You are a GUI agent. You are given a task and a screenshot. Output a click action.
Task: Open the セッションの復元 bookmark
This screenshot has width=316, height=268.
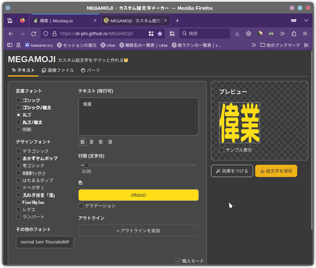[76, 45]
